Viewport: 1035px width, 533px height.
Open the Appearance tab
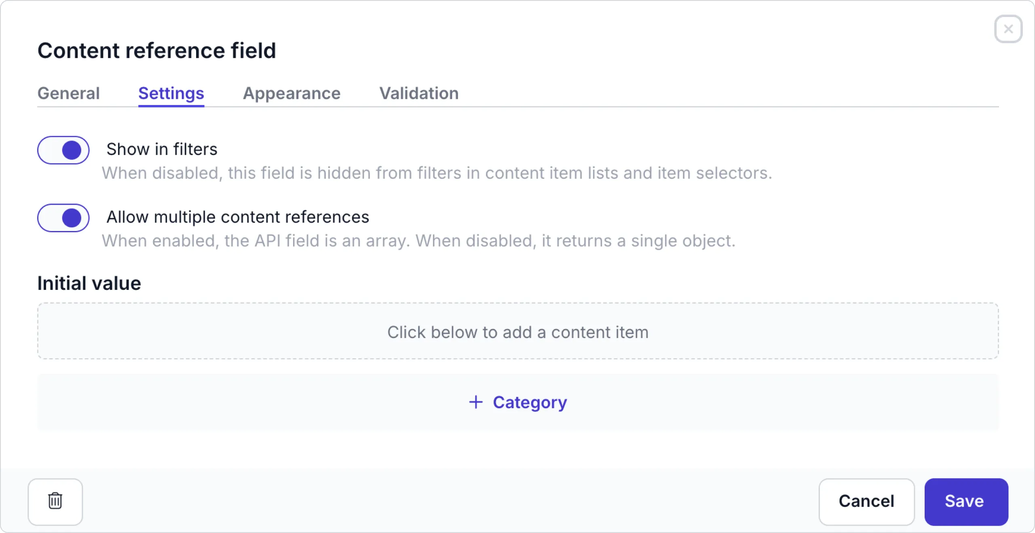(x=291, y=93)
